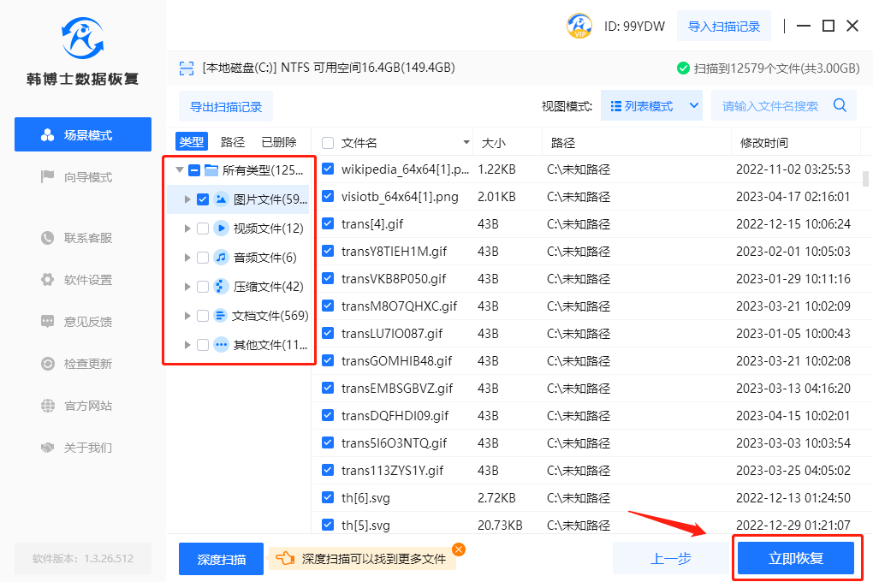Image resolution: width=873 pixels, height=582 pixels.
Task: Click the magnifier search icon
Action: [x=840, y=105]
